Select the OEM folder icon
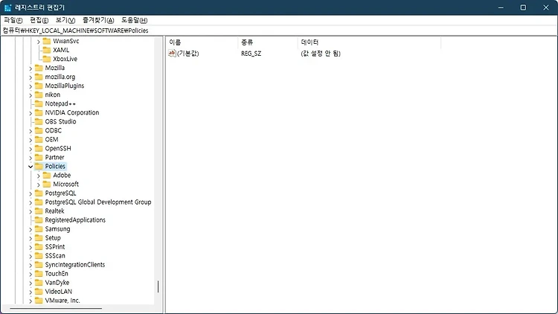 (x=39, y=139)
